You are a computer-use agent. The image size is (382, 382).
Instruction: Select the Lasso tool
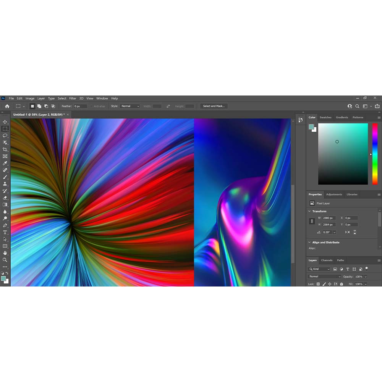tap(5, 136)
